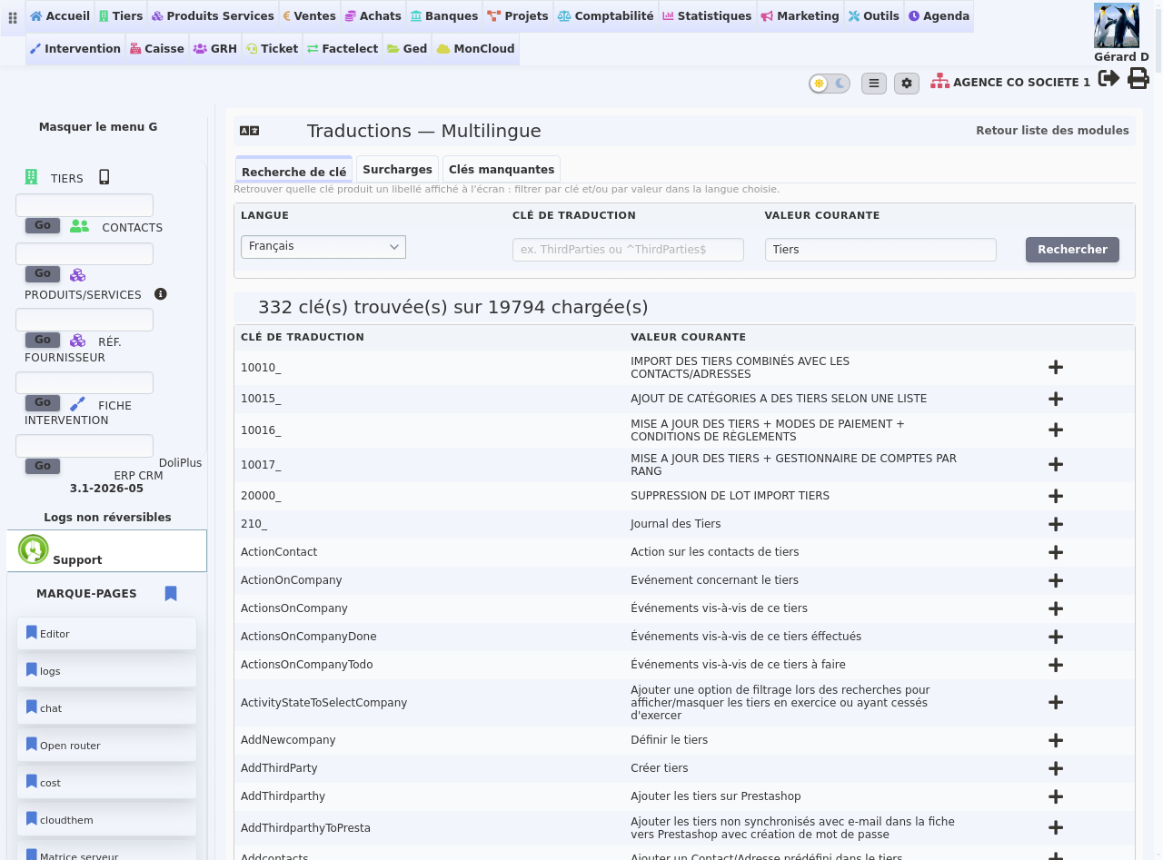Click the logout arrow icon

coord(1108,79)
